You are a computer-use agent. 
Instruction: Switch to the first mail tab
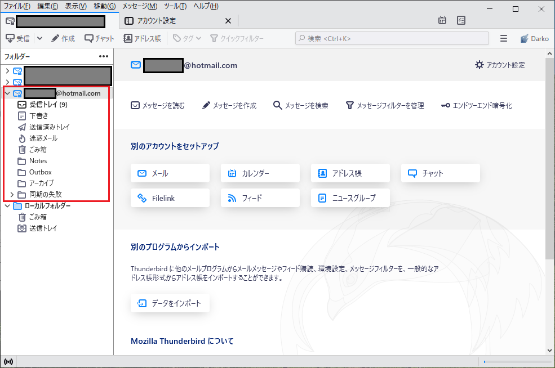point(60,21)
